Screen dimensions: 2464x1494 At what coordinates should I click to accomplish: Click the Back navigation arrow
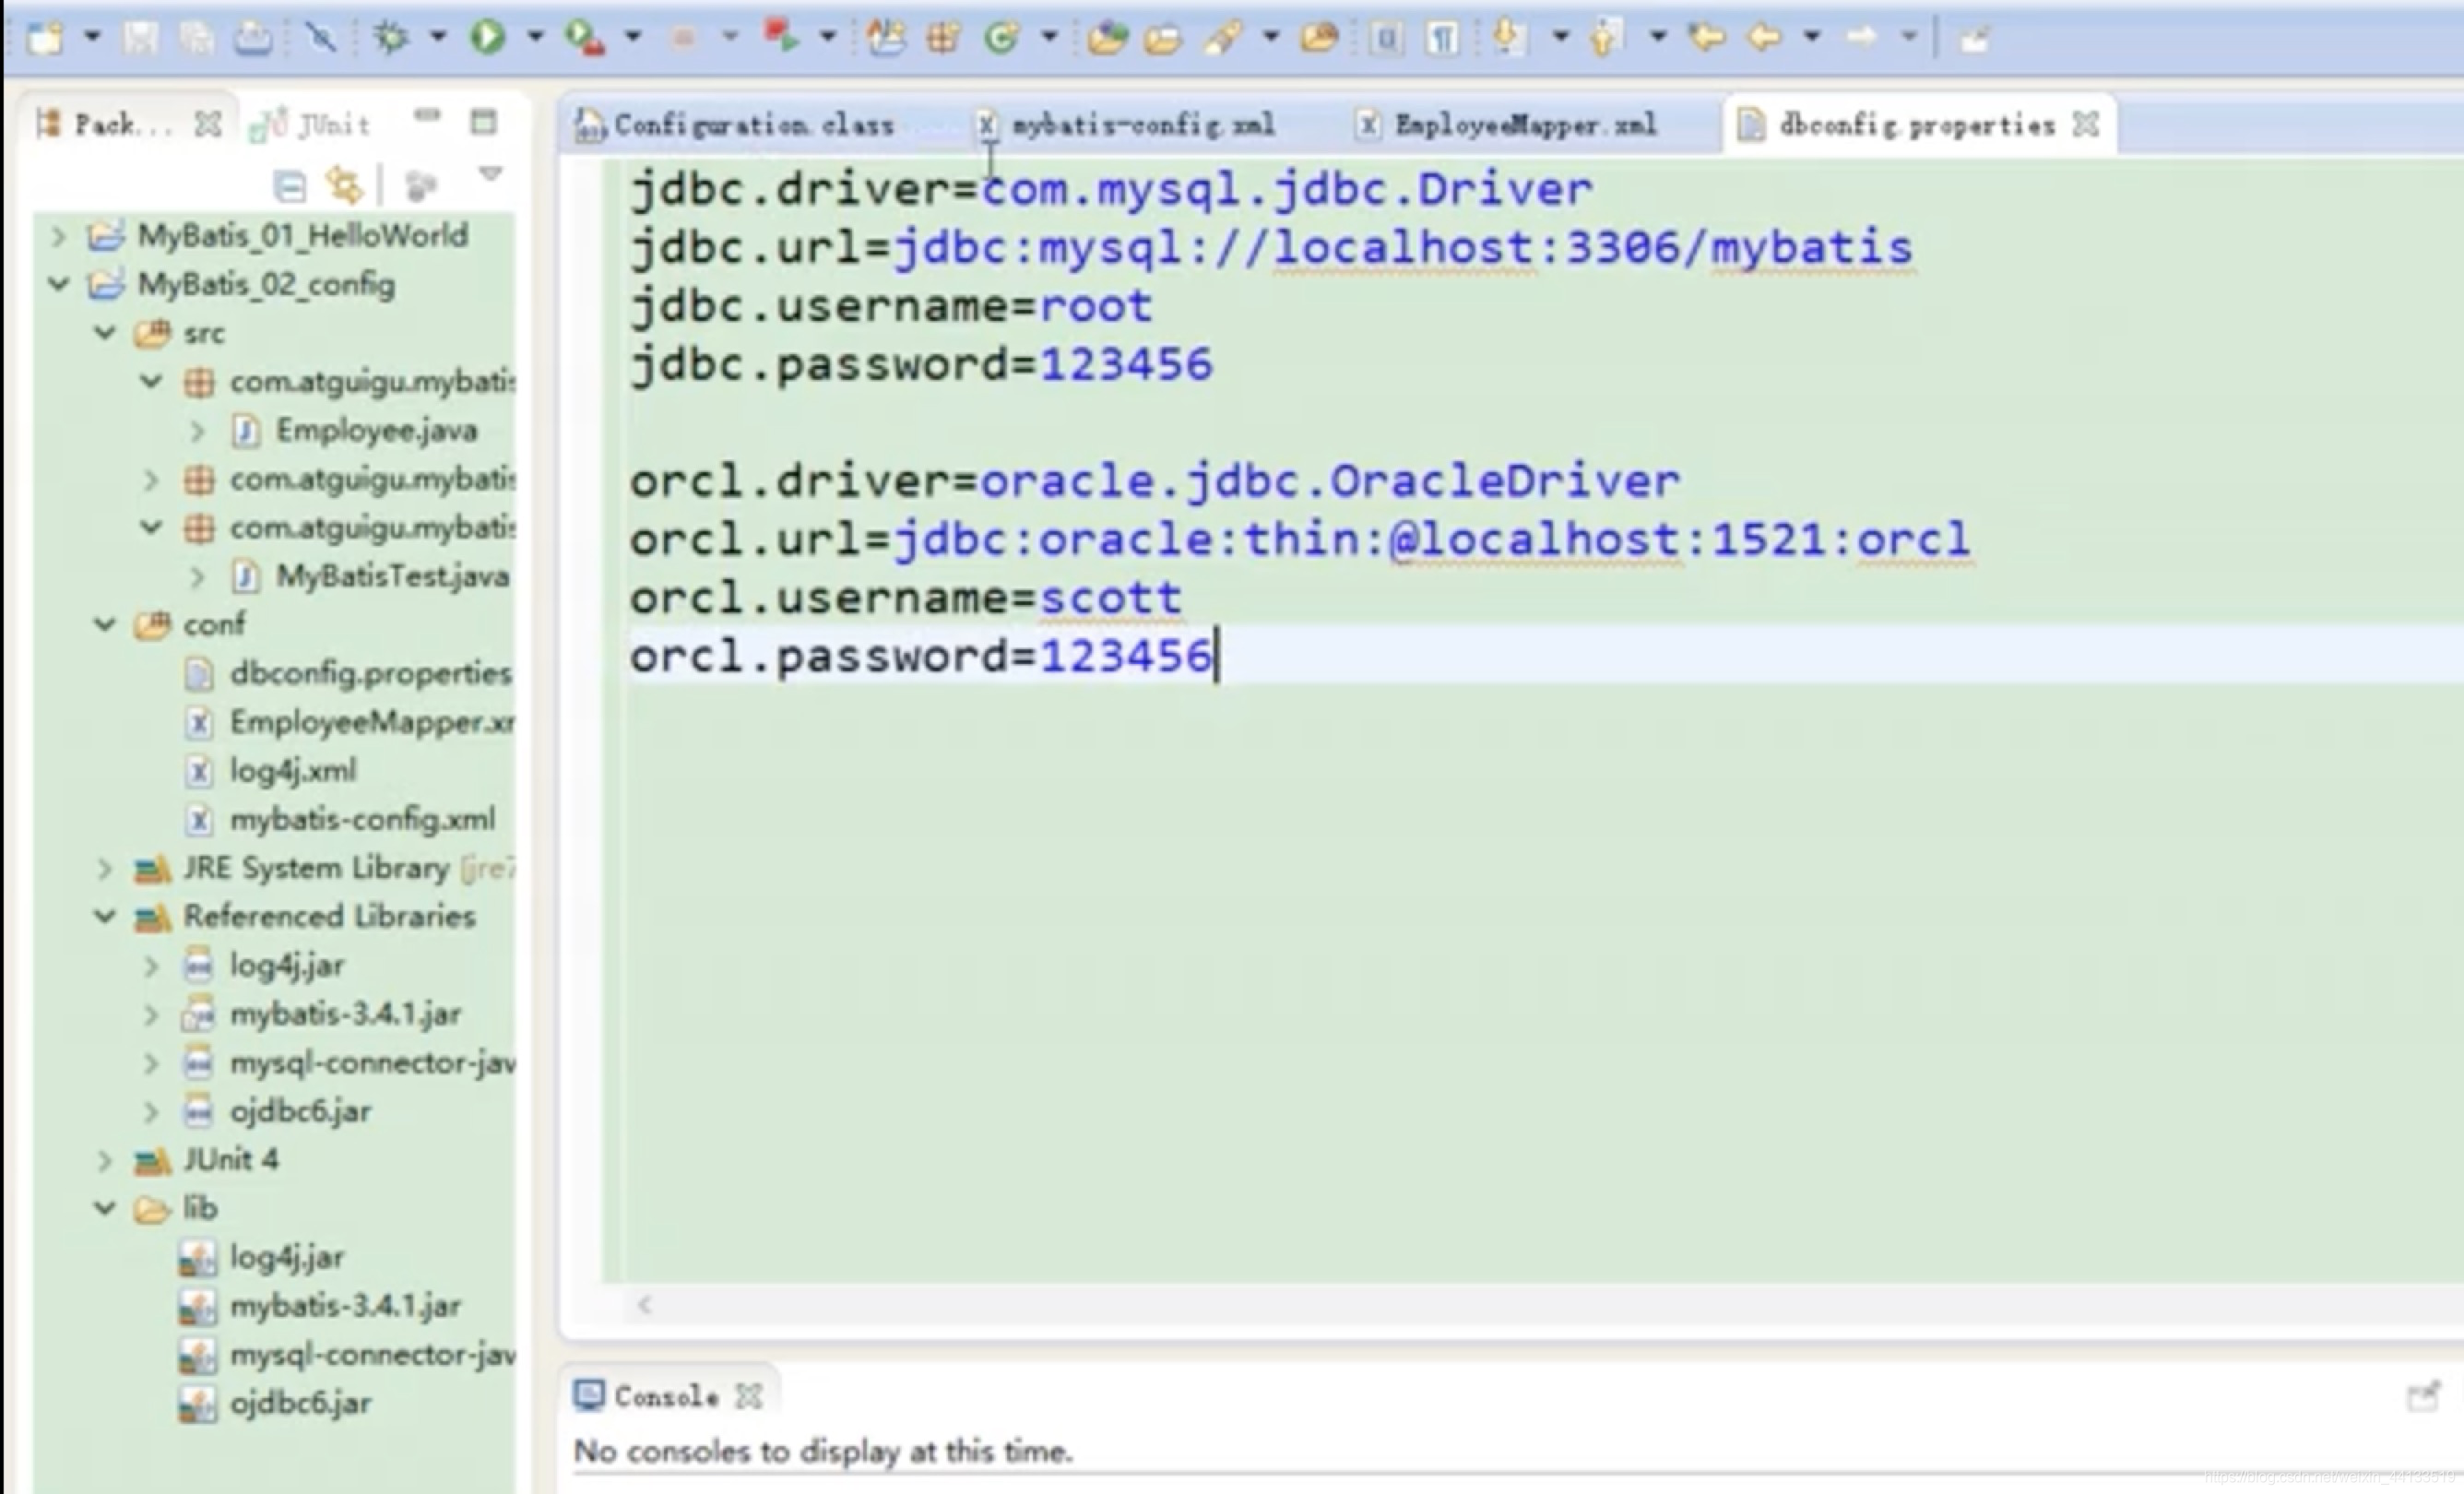[1764, 38]
